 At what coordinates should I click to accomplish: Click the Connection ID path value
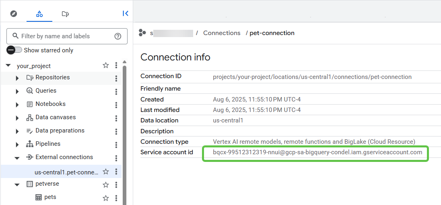tap(312, 77)
